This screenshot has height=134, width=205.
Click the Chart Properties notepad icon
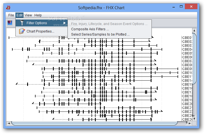(x=22, y=31)
